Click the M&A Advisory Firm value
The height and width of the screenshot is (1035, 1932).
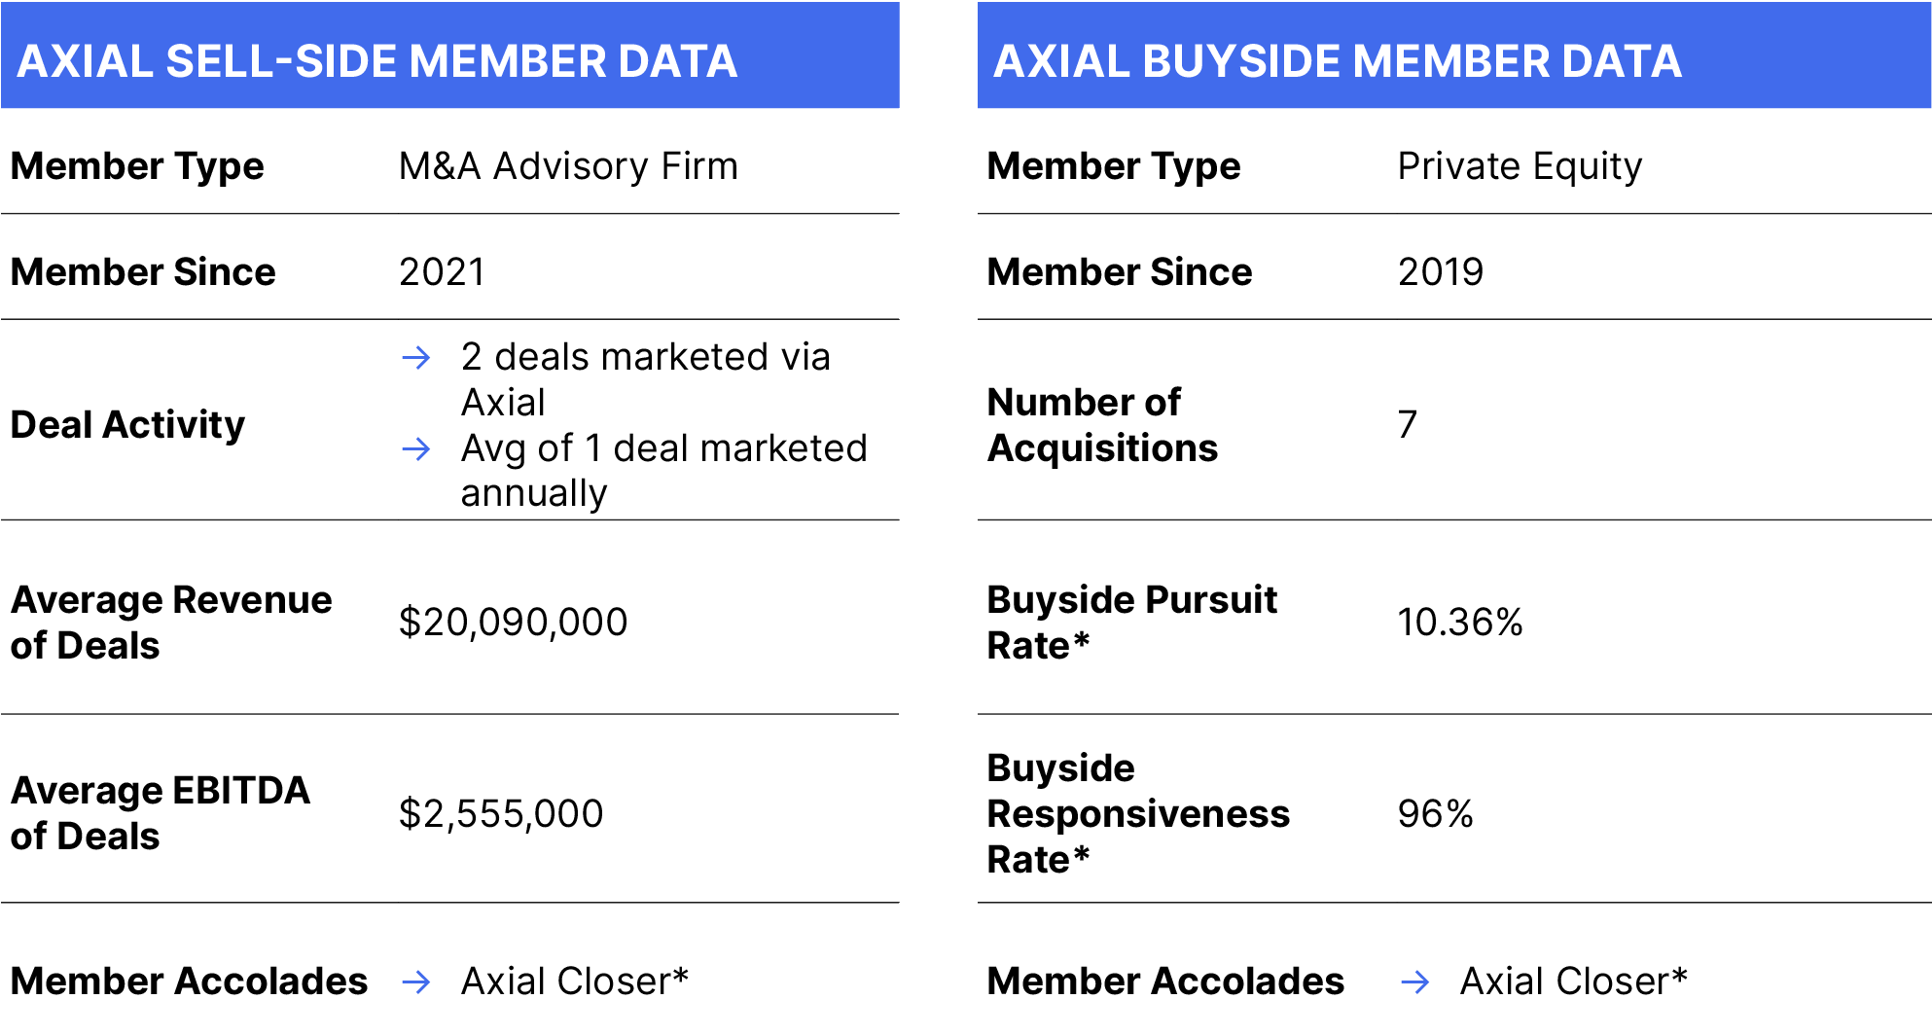[568, 166]
